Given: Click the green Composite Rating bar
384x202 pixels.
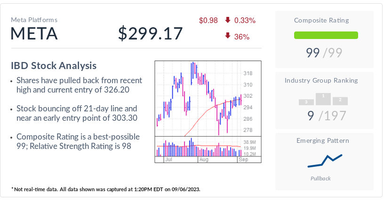Looking at the screenshot, I should coord(326,35).
